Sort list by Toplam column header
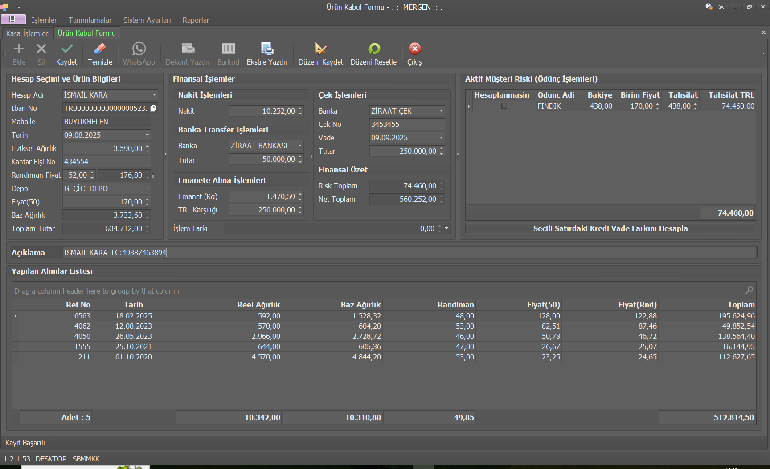This screenshot has width=770, height=469. point(741,305)
